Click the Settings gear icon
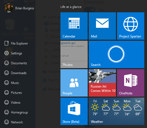 [x=7, y=53]
